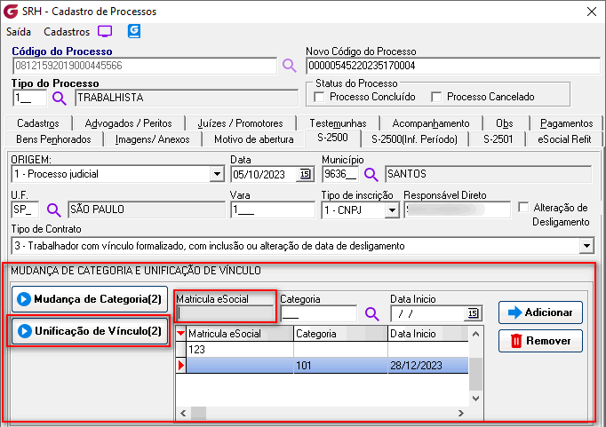Open the calendar picker for Data field
Screen dimensions: 606x427
(x=306, y=174)
